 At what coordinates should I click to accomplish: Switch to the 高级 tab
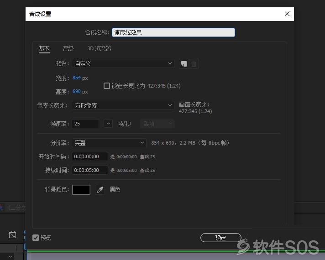pos(68,48)
